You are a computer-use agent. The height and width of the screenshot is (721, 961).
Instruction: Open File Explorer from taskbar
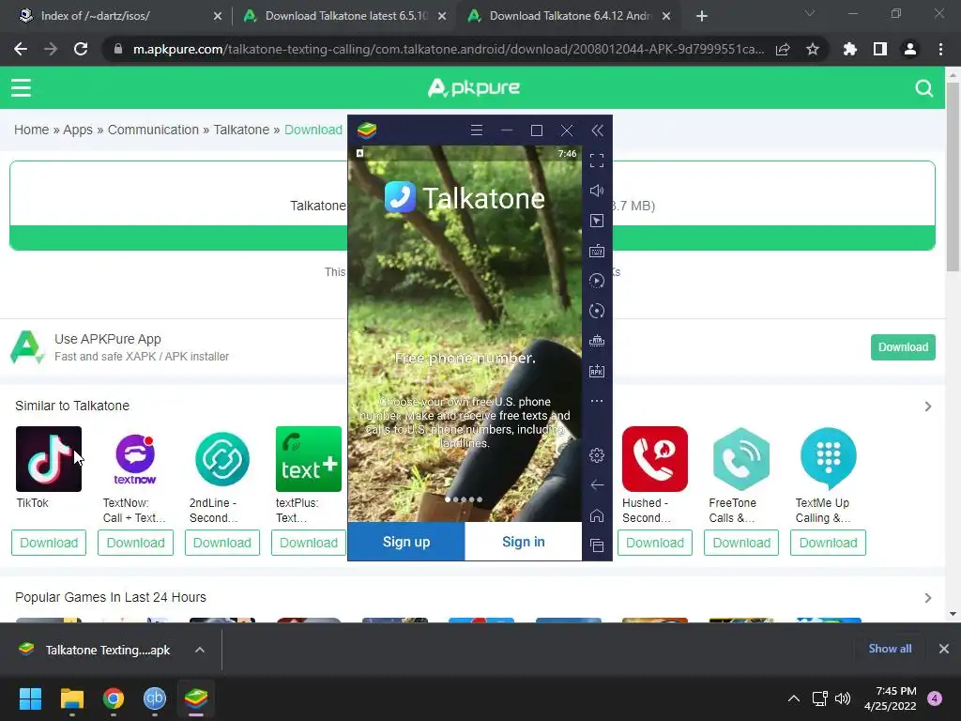[x=71, y=698]
